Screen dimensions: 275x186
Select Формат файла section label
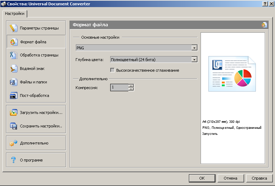[x=33, y=42]
